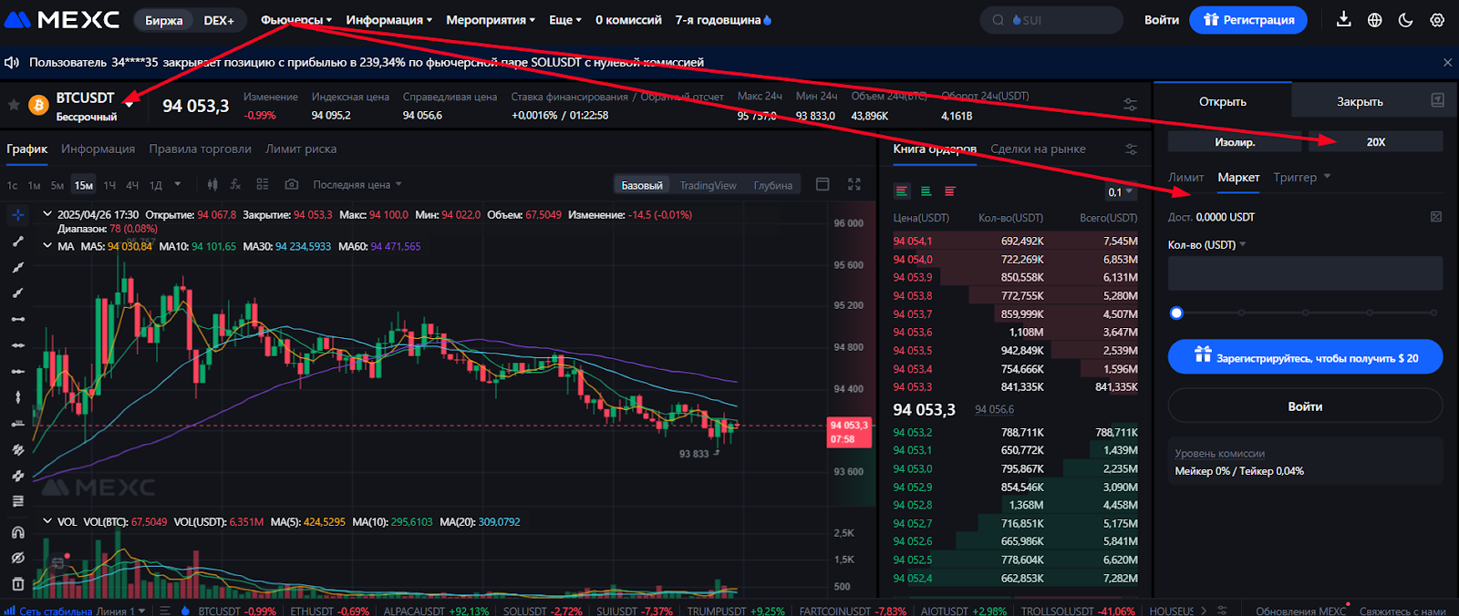1459x616 pixels.
Task: Collapse the MA indicator legend
Action: click(x=47, y=246)
